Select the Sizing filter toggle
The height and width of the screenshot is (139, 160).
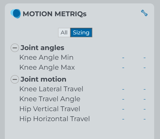81,33
